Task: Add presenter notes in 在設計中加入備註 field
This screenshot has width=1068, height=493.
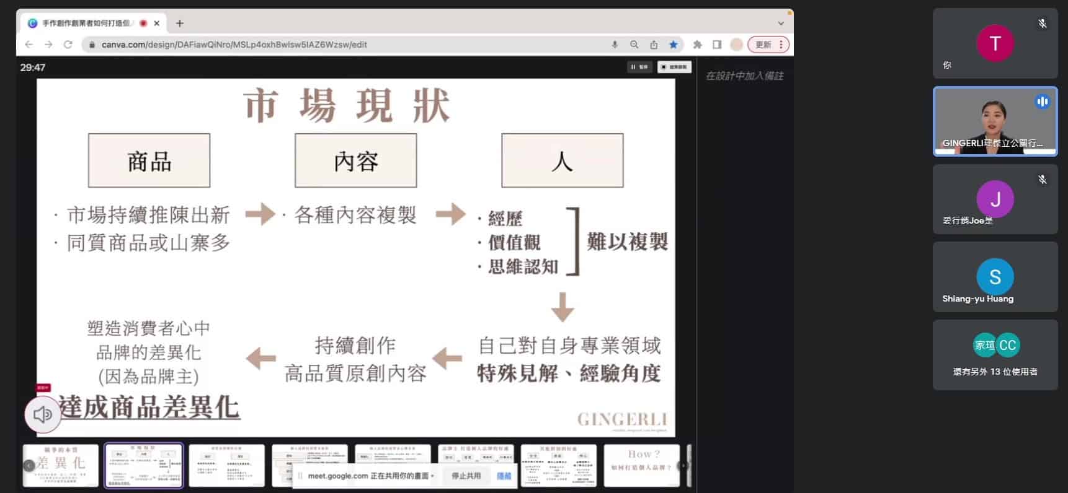Action: pyautogui.click(x=744, y=76)
